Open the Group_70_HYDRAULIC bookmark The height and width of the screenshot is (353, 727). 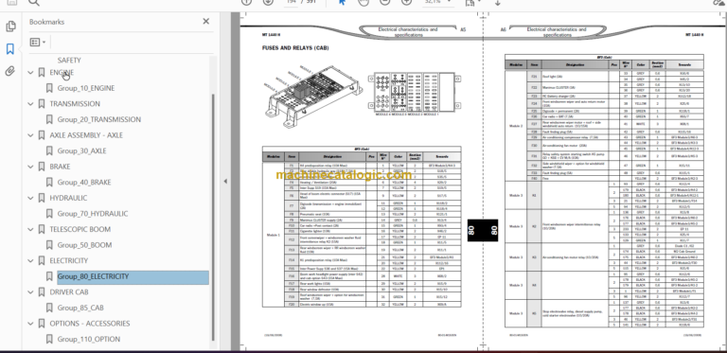point(93,214)
